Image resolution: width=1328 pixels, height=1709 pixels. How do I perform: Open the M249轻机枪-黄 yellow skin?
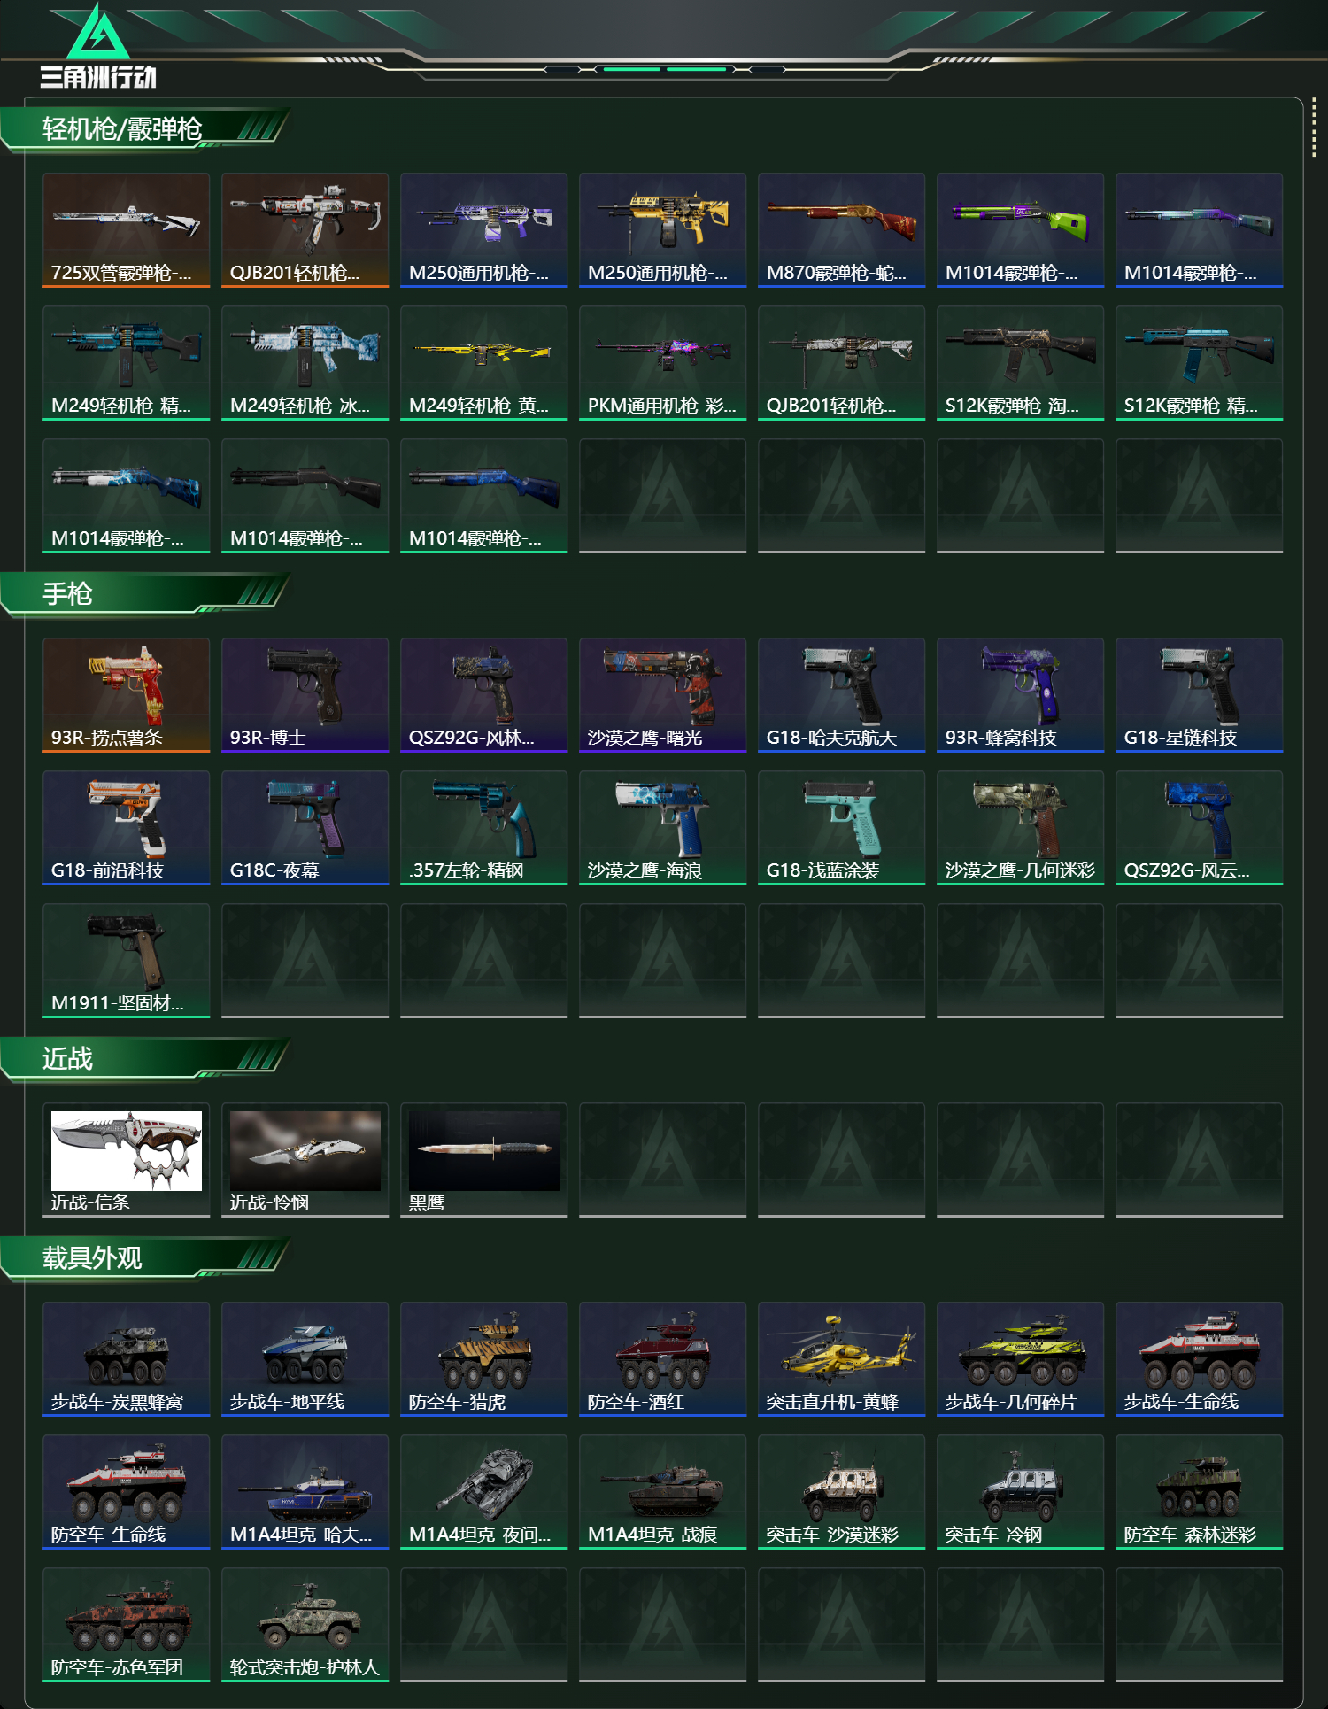coord(484,363)
